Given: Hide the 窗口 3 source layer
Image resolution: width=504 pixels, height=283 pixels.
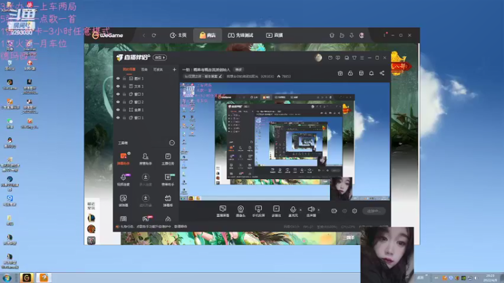Looking at the screenshot, I should point(118,94).
